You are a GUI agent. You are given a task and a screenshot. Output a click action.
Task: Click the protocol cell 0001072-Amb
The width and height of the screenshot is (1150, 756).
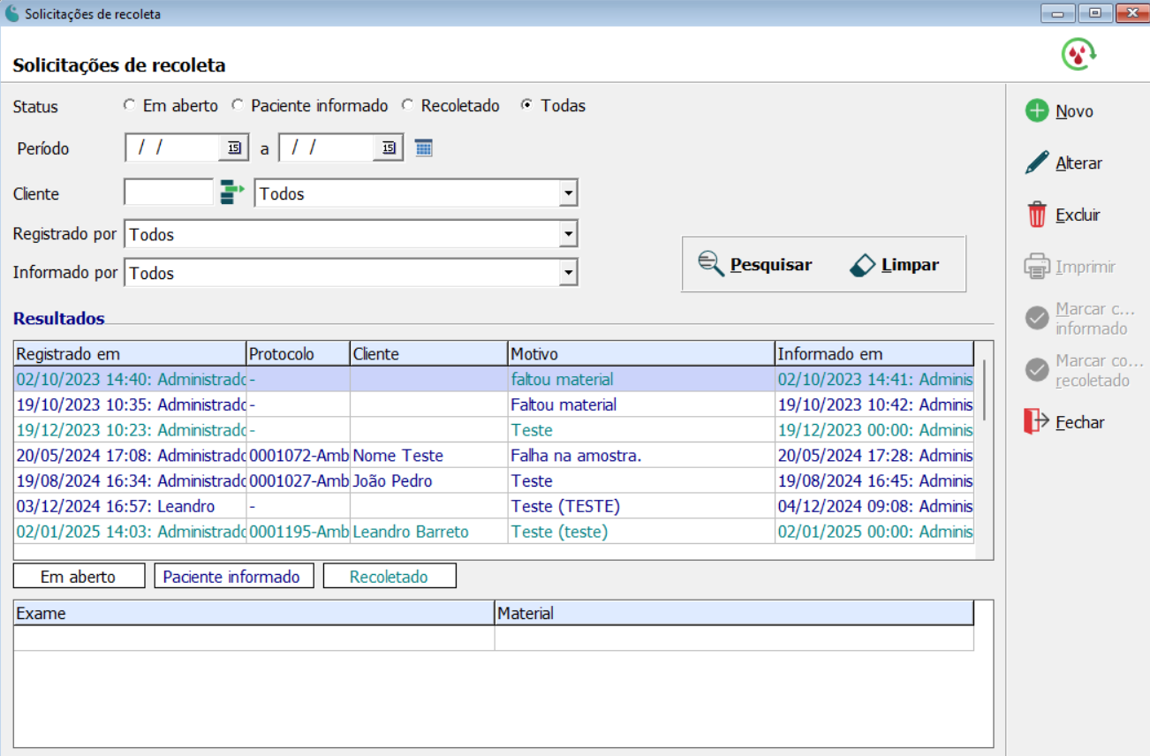(x=299, y=456)
